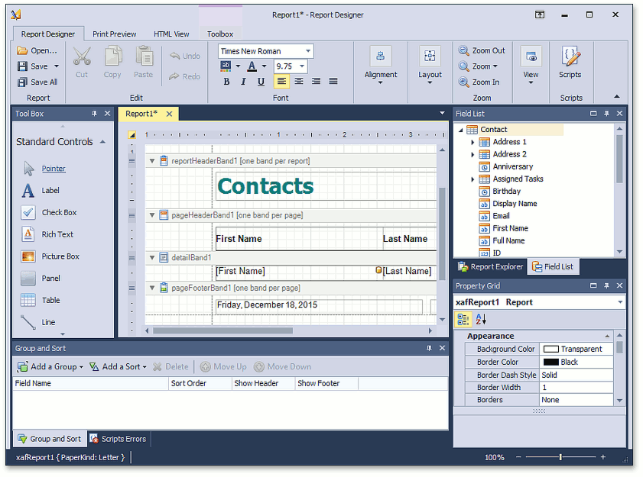Zoom In on the report
This screenshot has width=643, height=477.
click(x=479, y=82)
